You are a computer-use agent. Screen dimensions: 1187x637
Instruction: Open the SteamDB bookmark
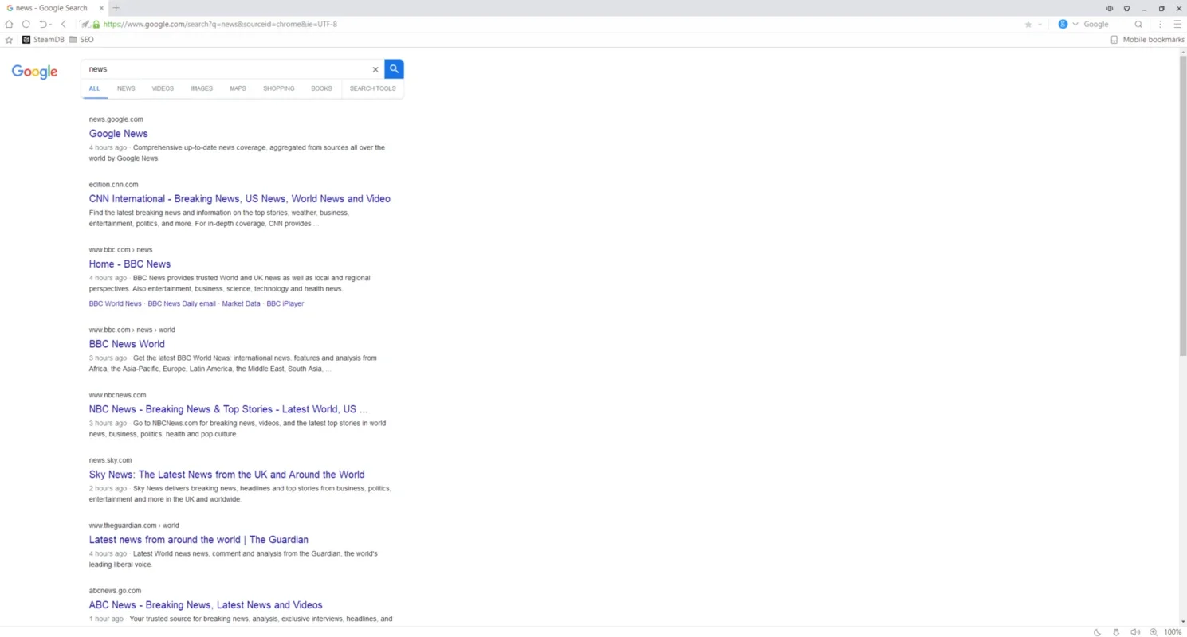click(43, 39)
